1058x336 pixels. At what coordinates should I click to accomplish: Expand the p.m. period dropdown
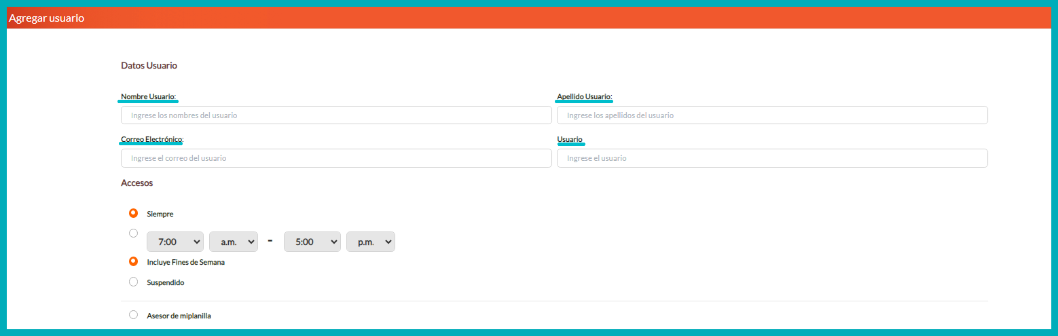(x=371, y=242)
